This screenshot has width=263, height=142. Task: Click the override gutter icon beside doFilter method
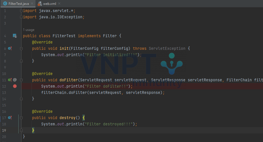click(x=10, y=80)
